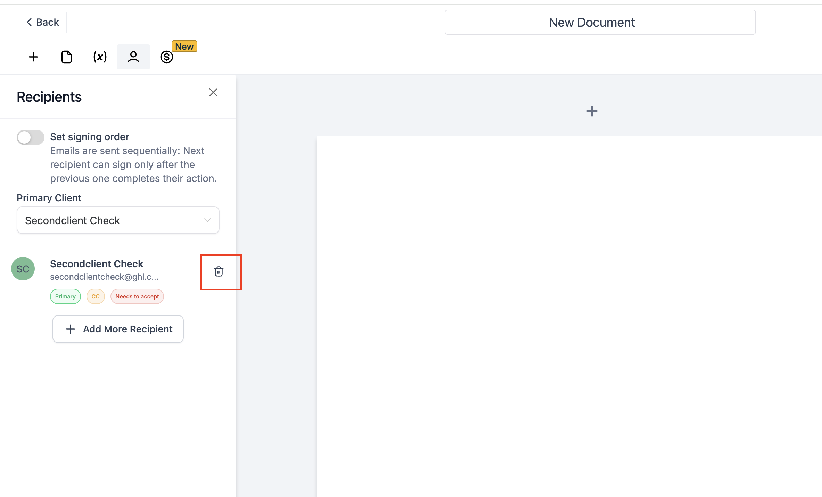Open the add elements plus tool
Viewport: 822px width, 497px height.
(x=33, y=57)
